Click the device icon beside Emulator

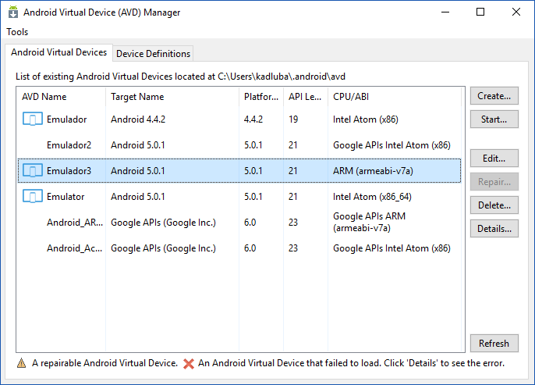coord(33,197)
